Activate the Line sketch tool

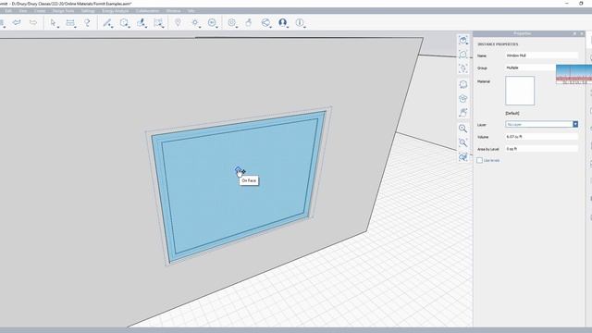(x=107, y=22)
